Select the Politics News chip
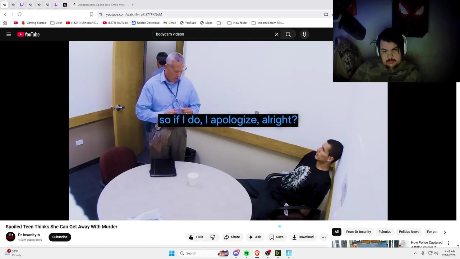460x259 pixels. click(x=409, y=232)
